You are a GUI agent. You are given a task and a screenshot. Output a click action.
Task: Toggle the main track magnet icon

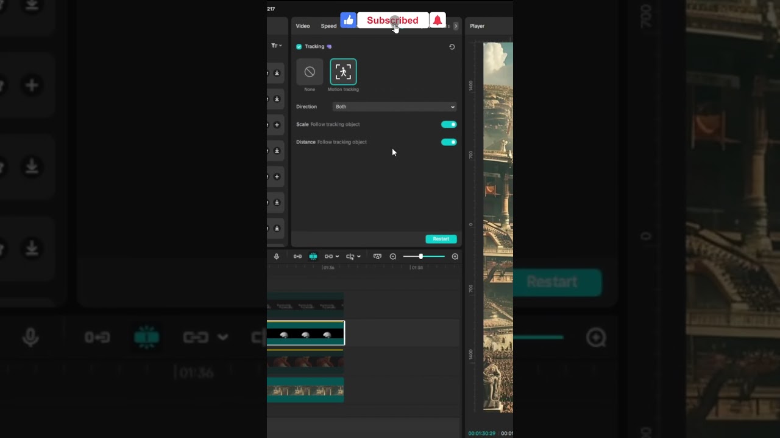tap(297, 256)
